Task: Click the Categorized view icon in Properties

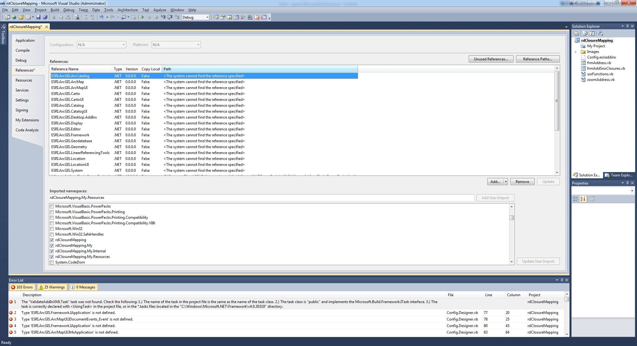Action: [x=576, y=199]
